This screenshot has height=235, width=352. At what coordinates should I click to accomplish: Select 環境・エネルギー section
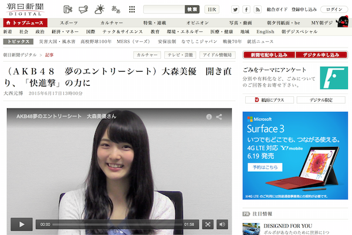click(x=185, y=32)
